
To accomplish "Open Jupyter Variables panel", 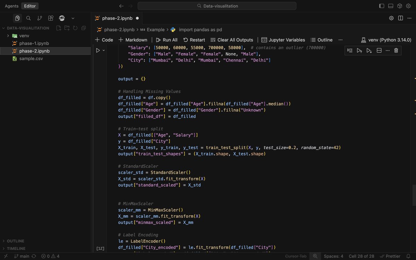I will pyautogui.click(x=283, y=40).
